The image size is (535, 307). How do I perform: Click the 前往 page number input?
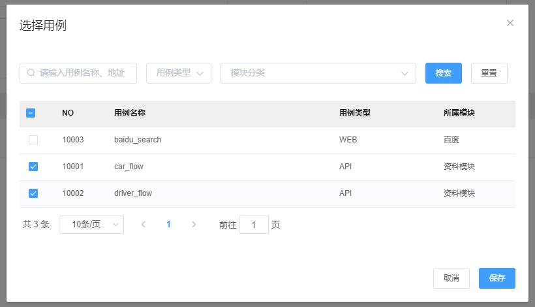point(254,225)
